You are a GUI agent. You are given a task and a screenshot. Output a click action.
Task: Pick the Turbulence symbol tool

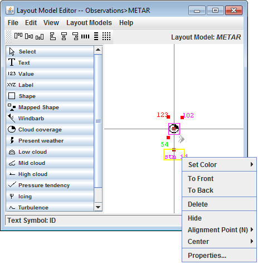pyautogui.click(x=50, y=207)
